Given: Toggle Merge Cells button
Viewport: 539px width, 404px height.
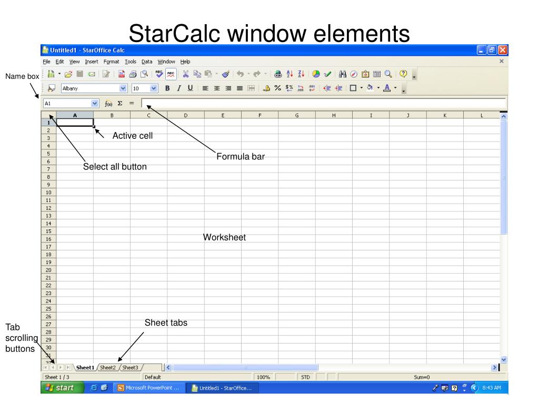Looking at the screenshot, I should pos(251,88).
